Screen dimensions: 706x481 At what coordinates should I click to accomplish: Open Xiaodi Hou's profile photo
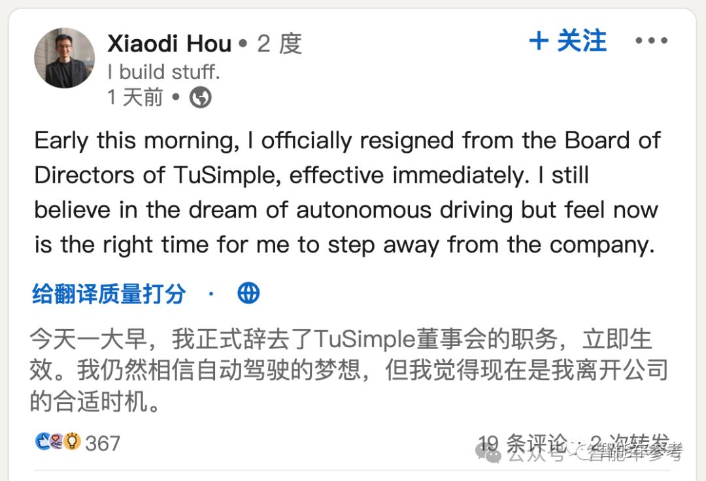tap(64, 58)
